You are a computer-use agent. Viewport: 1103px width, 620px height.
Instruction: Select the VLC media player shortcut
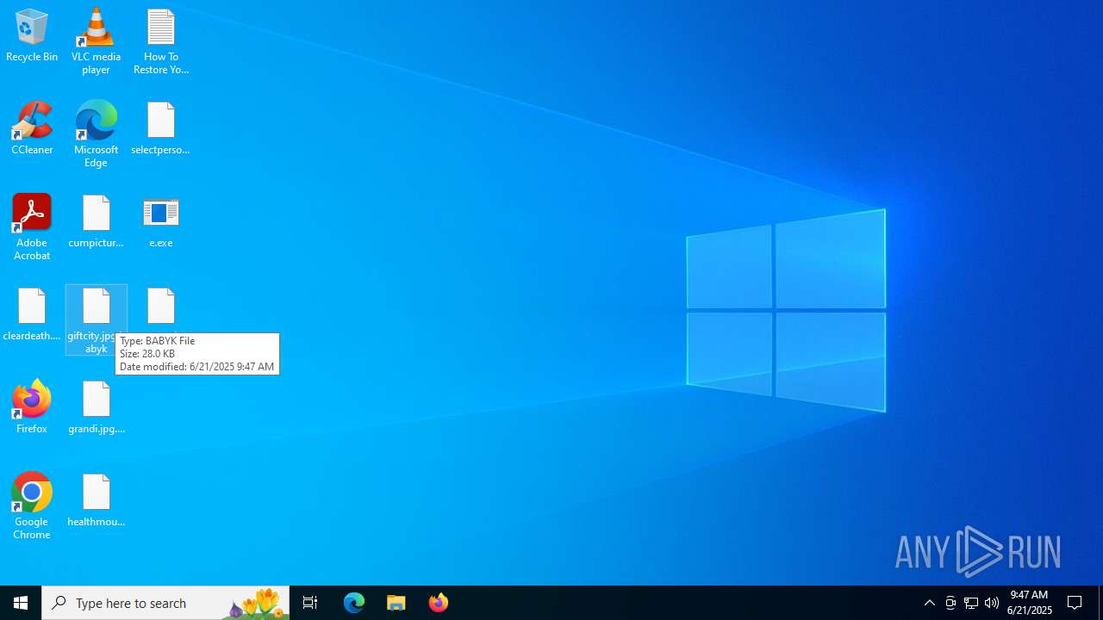[x=96, y=41]
